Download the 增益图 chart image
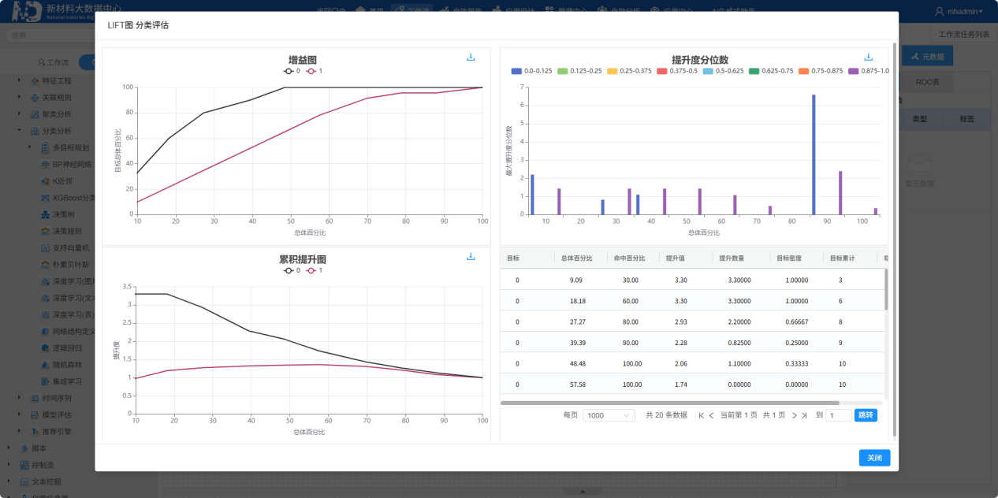Viewport: 998px width, 498px height. click(x=471, y=57)
